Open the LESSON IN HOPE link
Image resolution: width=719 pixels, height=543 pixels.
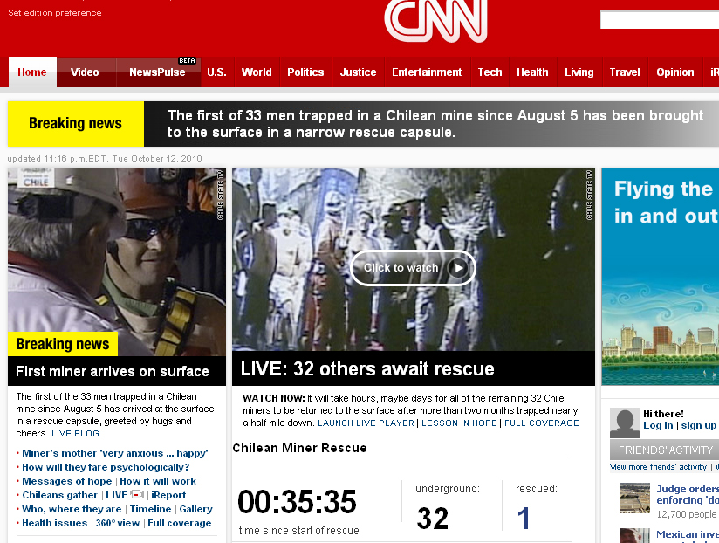click(460, 423)
